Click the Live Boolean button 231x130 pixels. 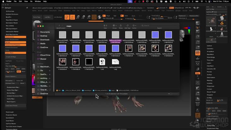(58, 17)
